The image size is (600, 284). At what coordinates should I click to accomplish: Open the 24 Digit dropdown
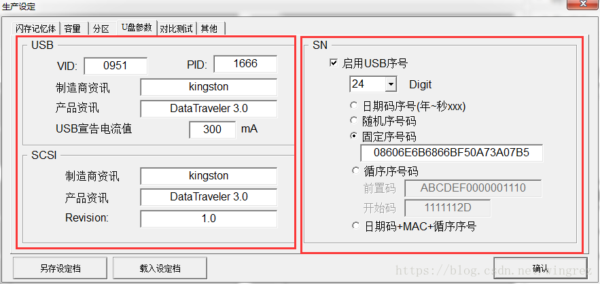[x=391, y=84]
